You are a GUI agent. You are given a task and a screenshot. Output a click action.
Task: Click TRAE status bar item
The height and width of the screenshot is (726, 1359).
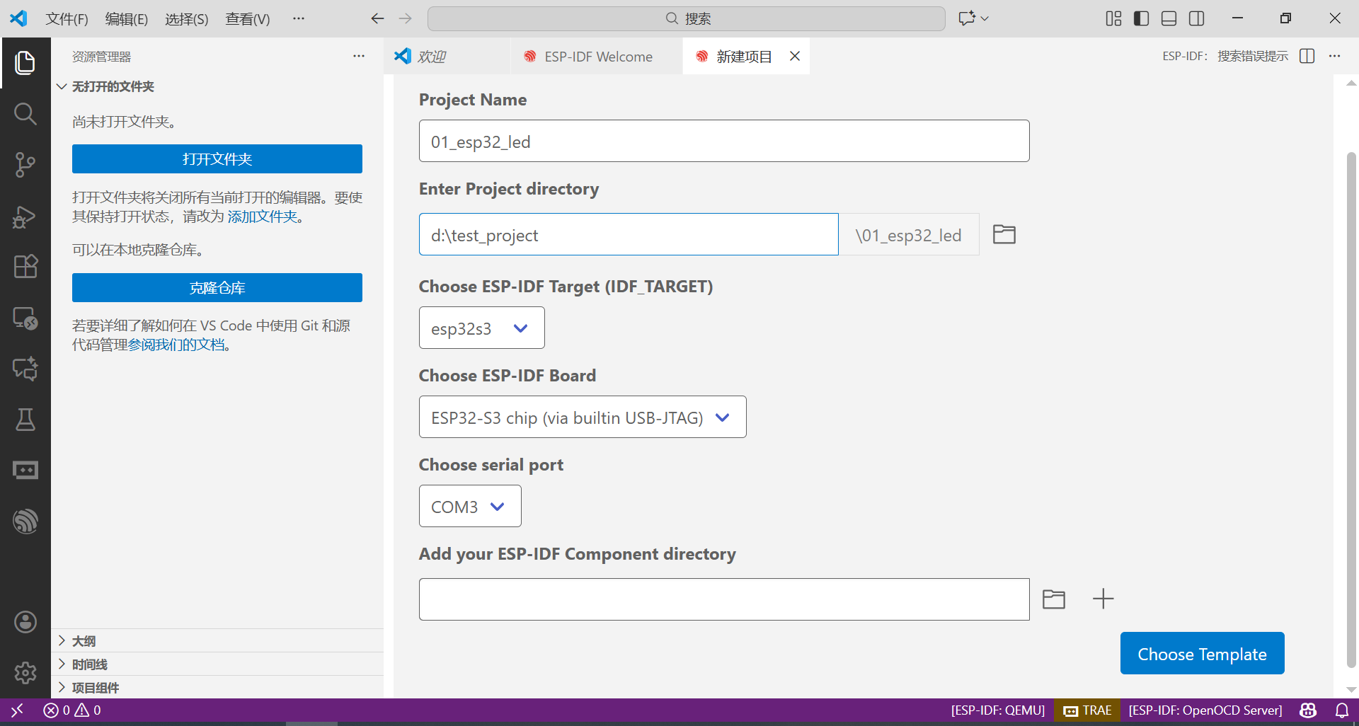[1088, 710]
